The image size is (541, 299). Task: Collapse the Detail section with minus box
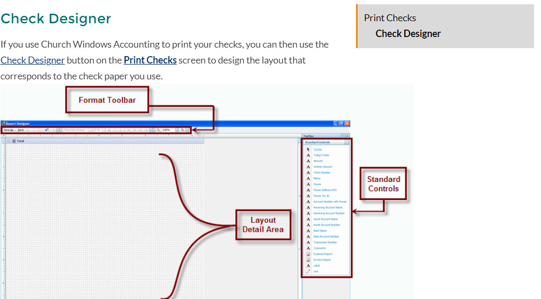pos(9,141)
